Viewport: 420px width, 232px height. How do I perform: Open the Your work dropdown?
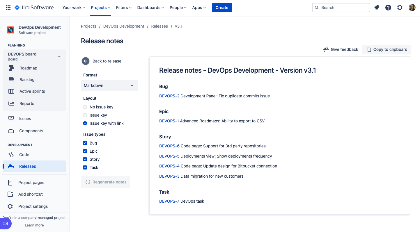pos(74,8)
